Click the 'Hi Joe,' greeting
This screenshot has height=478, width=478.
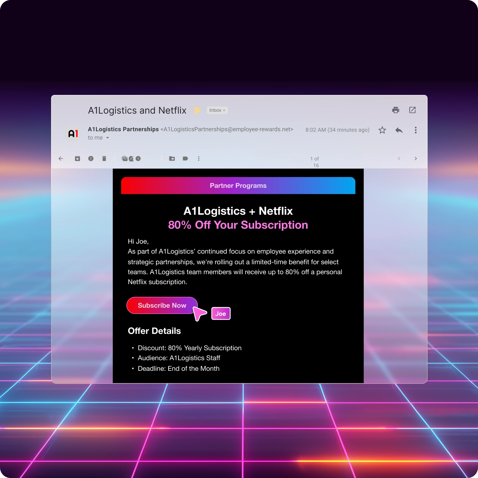138,242
